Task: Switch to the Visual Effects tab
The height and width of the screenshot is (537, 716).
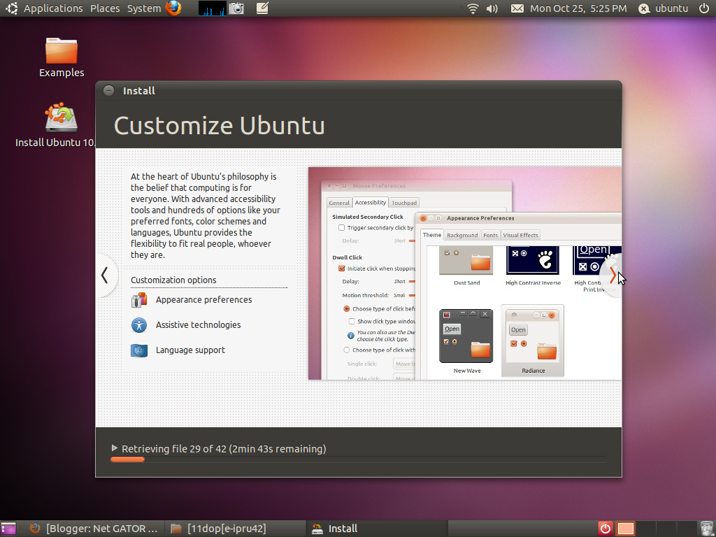Action: tap(520, 235)
